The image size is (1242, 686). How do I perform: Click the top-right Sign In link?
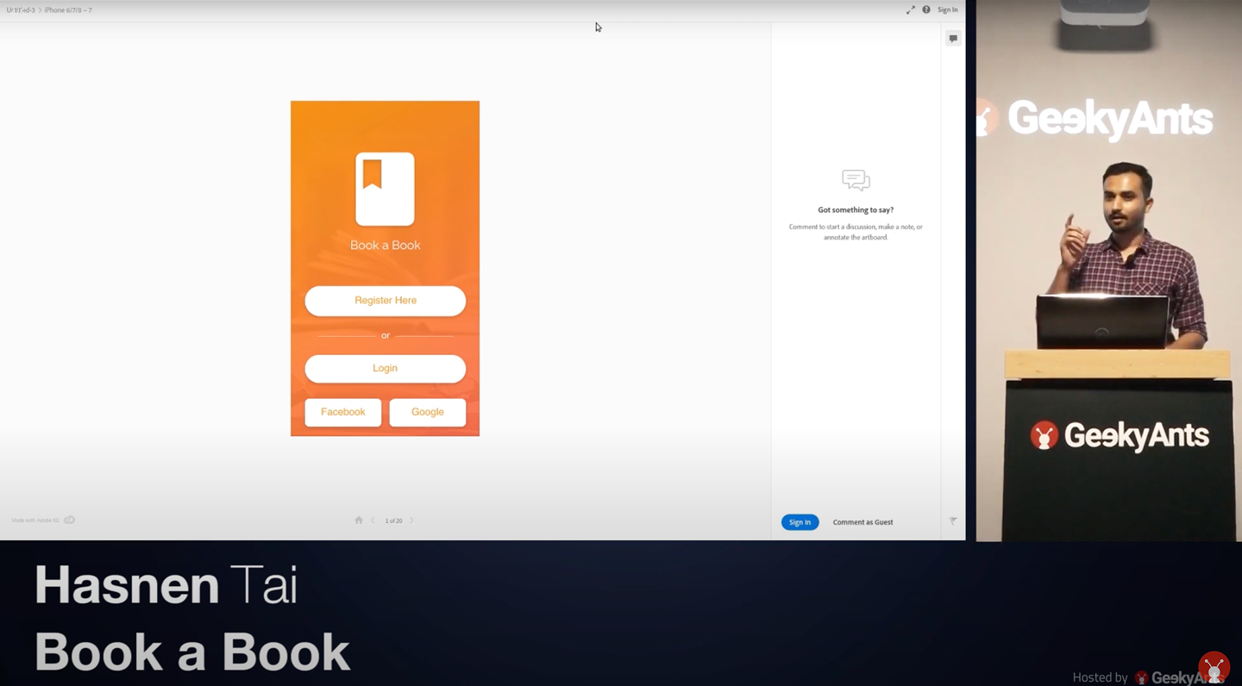pyautogui.click(x=947, y=10)
